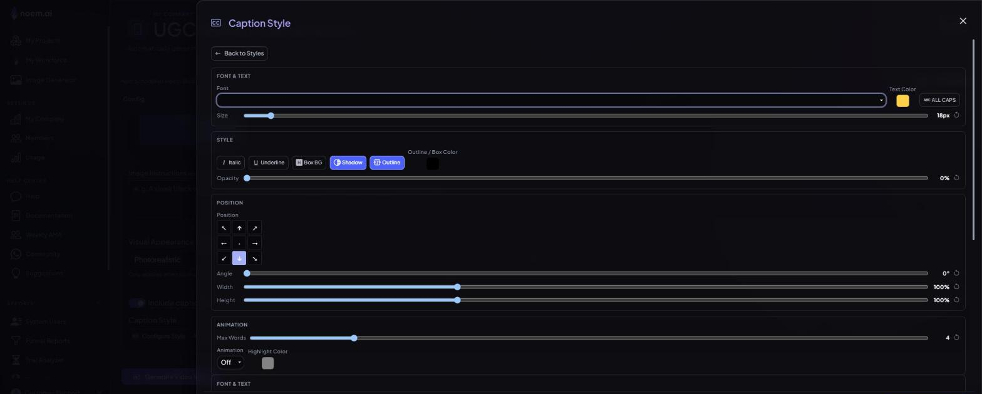This screenshot has height=394, width=982.
Task: Click the Generate Video button behind dialog
Action: pyautogui.click(x=159, y=377)
